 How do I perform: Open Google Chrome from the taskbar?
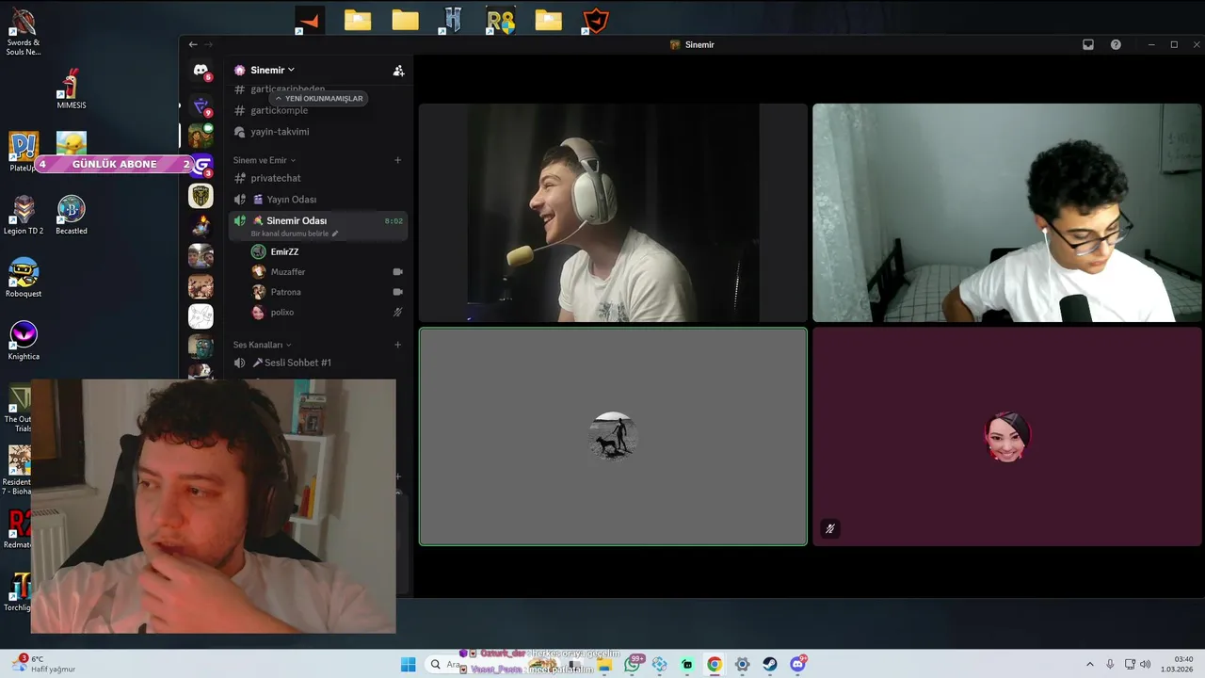(715, 664)
